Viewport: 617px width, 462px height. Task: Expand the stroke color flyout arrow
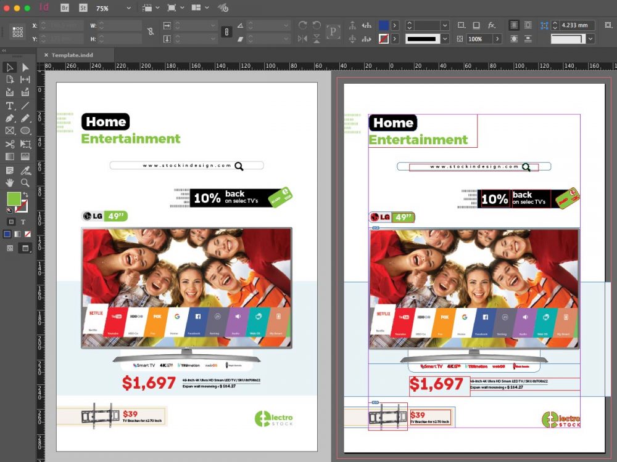pyautogui.click(x=395, y=38)
